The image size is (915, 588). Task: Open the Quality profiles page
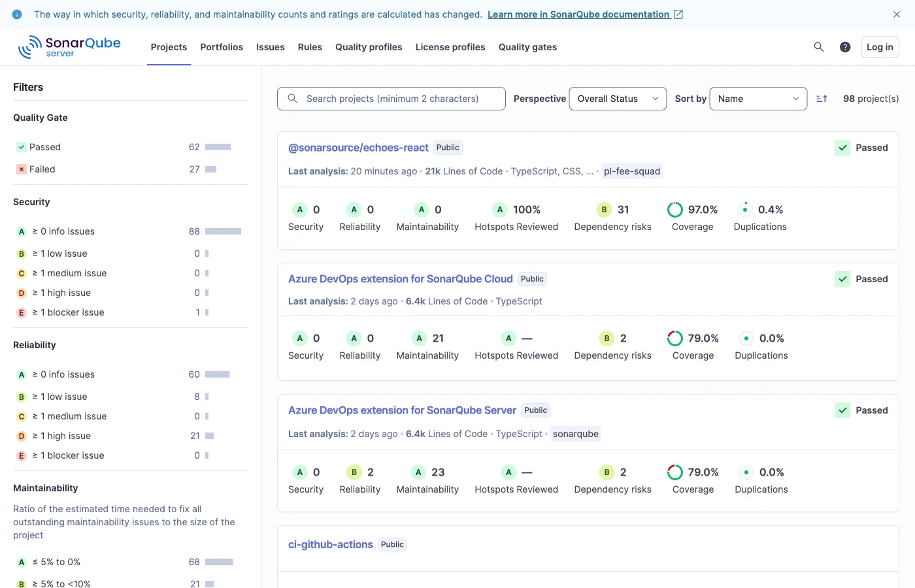tap(369, 46)
